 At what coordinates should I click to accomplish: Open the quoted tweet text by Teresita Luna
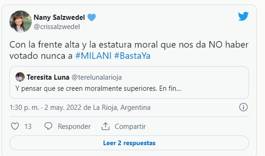(98, 88)
